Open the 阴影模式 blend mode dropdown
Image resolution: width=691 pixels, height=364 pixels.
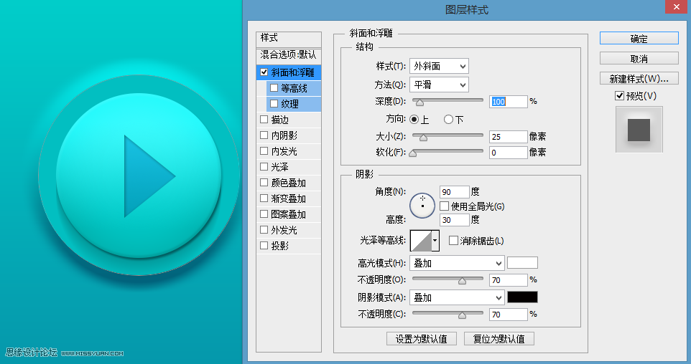[457, 297]
